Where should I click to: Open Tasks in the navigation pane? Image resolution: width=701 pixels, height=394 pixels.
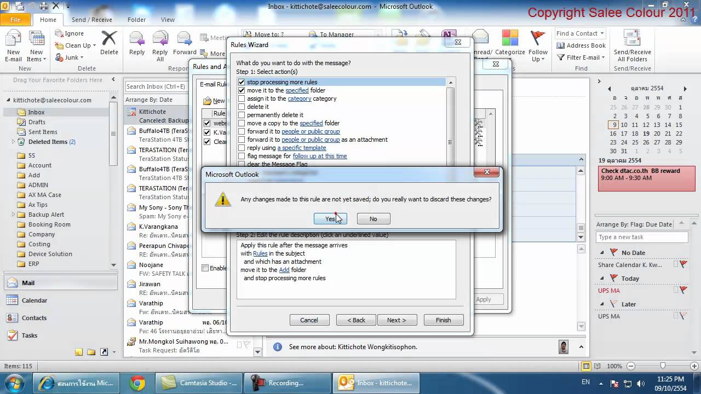(60, 335)
